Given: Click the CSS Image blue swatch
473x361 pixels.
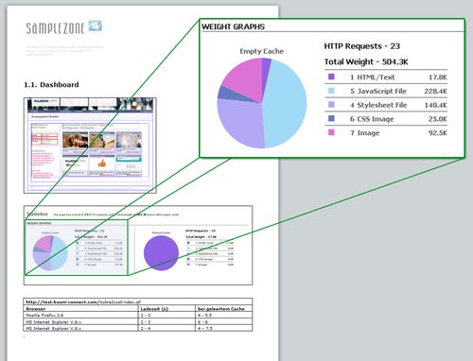Looking at the screenshot, I should [x=331, y=118].
